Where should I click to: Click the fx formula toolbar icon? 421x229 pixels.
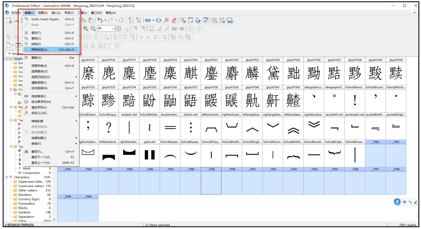coord(166,20)
